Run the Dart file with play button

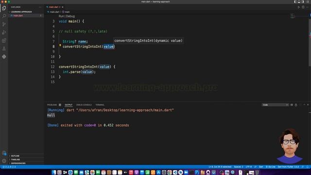tap(299, 7)
